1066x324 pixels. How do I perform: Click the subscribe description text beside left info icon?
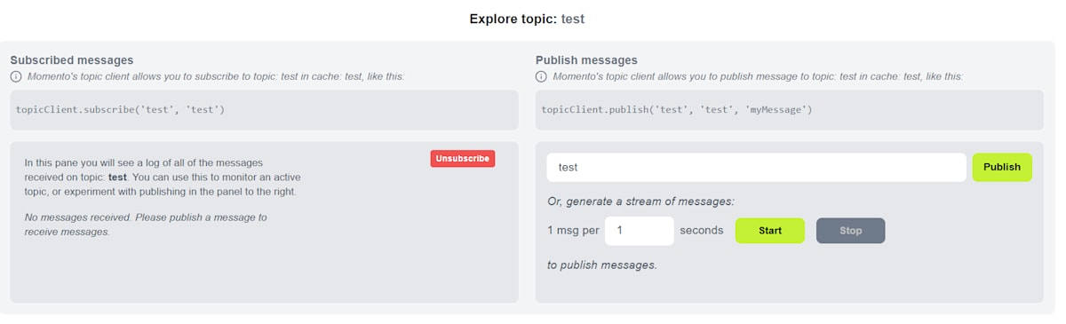click(x=214, y=76)
